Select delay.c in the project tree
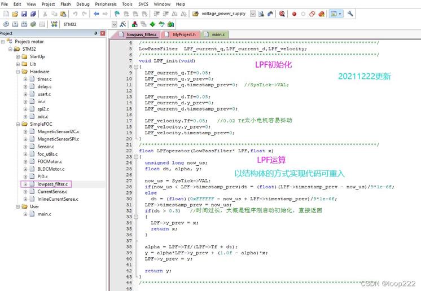The height and width of the screenshot is (291, 421). [x=45, y=87]
